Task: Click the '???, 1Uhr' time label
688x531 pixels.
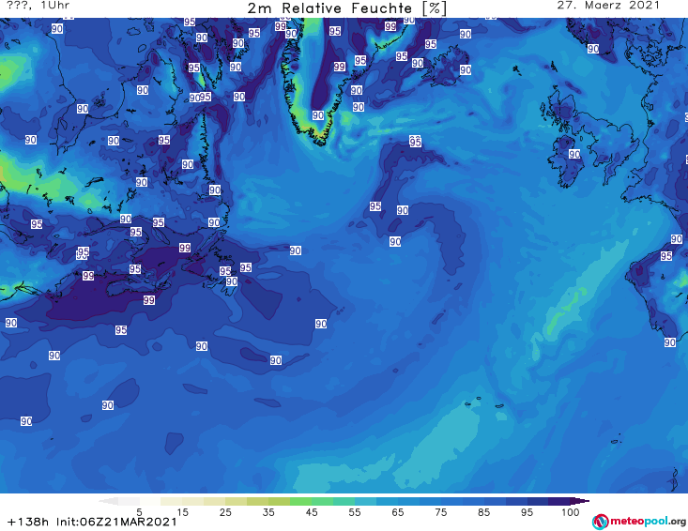Action: point(38,6)
